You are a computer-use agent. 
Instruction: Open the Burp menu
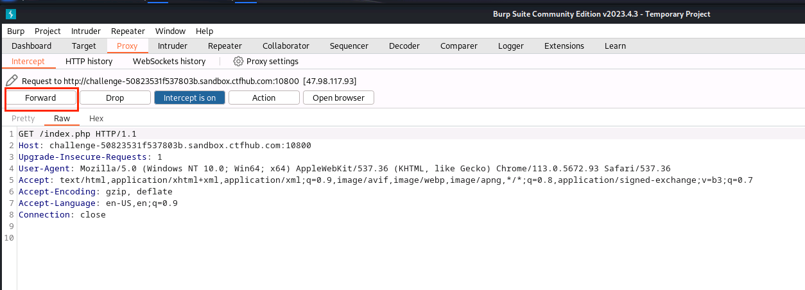(15, 31)
